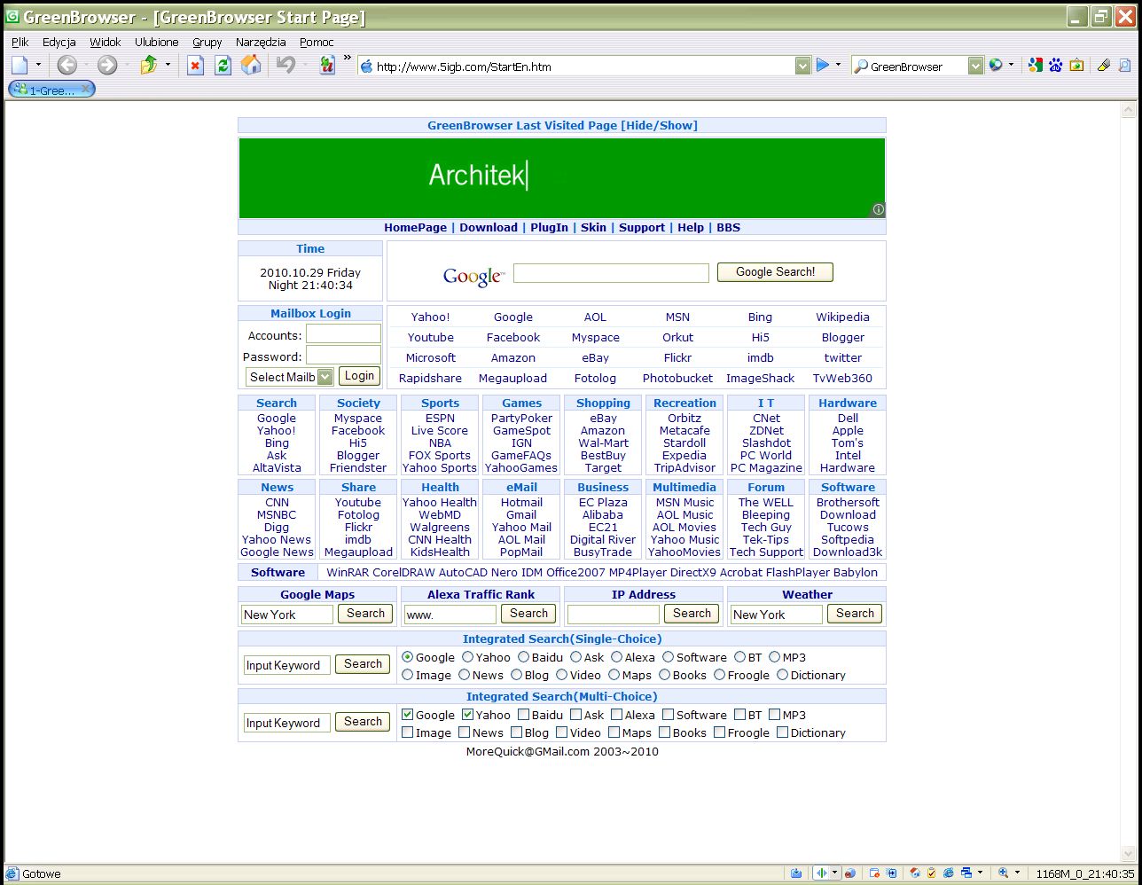Image resolution: width=1142 pixels, height=885 pixels.
Task: Open the Widok menu
Action: 105,42
